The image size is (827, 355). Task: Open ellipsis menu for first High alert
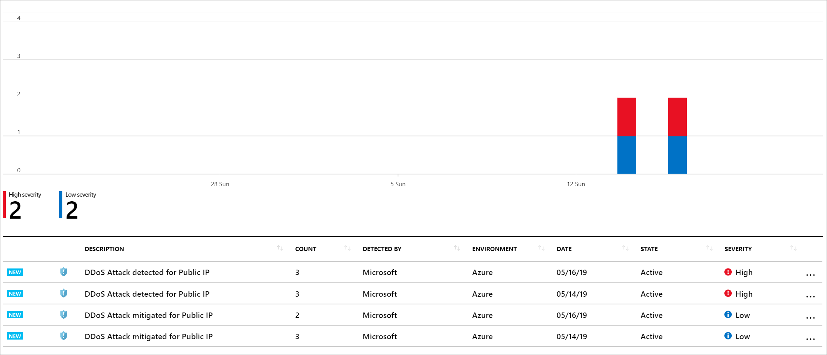(x=810, y=275)
